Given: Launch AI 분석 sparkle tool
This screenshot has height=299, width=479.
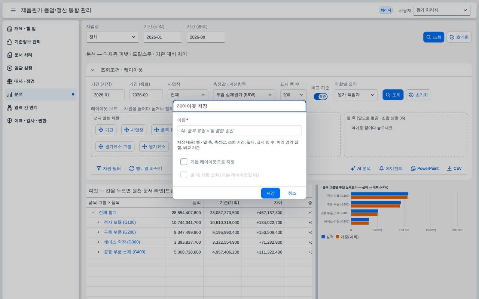Looking at the screenshot, I should click(360, 169).
